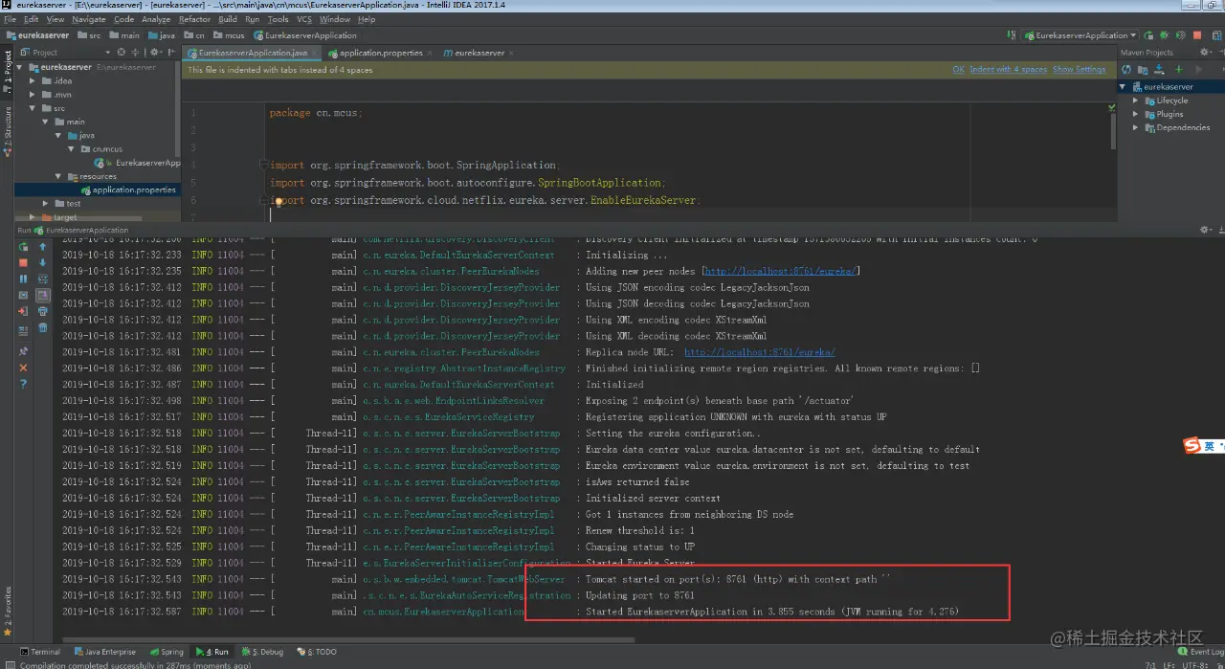The width and height of the screenshot is (1225, 669).
Task: Switch to eurekaserver editor tab
Action: tap(479, 53)
